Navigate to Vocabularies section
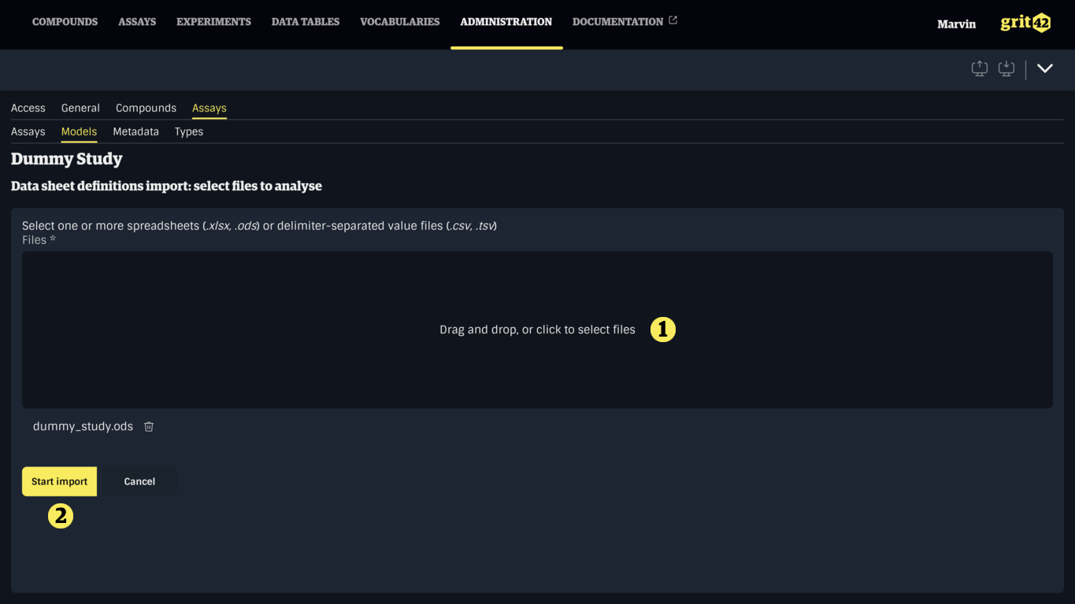This screenshot has height=604, width=1075. click(x=399, y=22)
